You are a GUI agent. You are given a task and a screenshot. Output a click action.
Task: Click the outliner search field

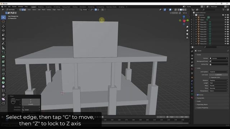[x=209, y=10]
